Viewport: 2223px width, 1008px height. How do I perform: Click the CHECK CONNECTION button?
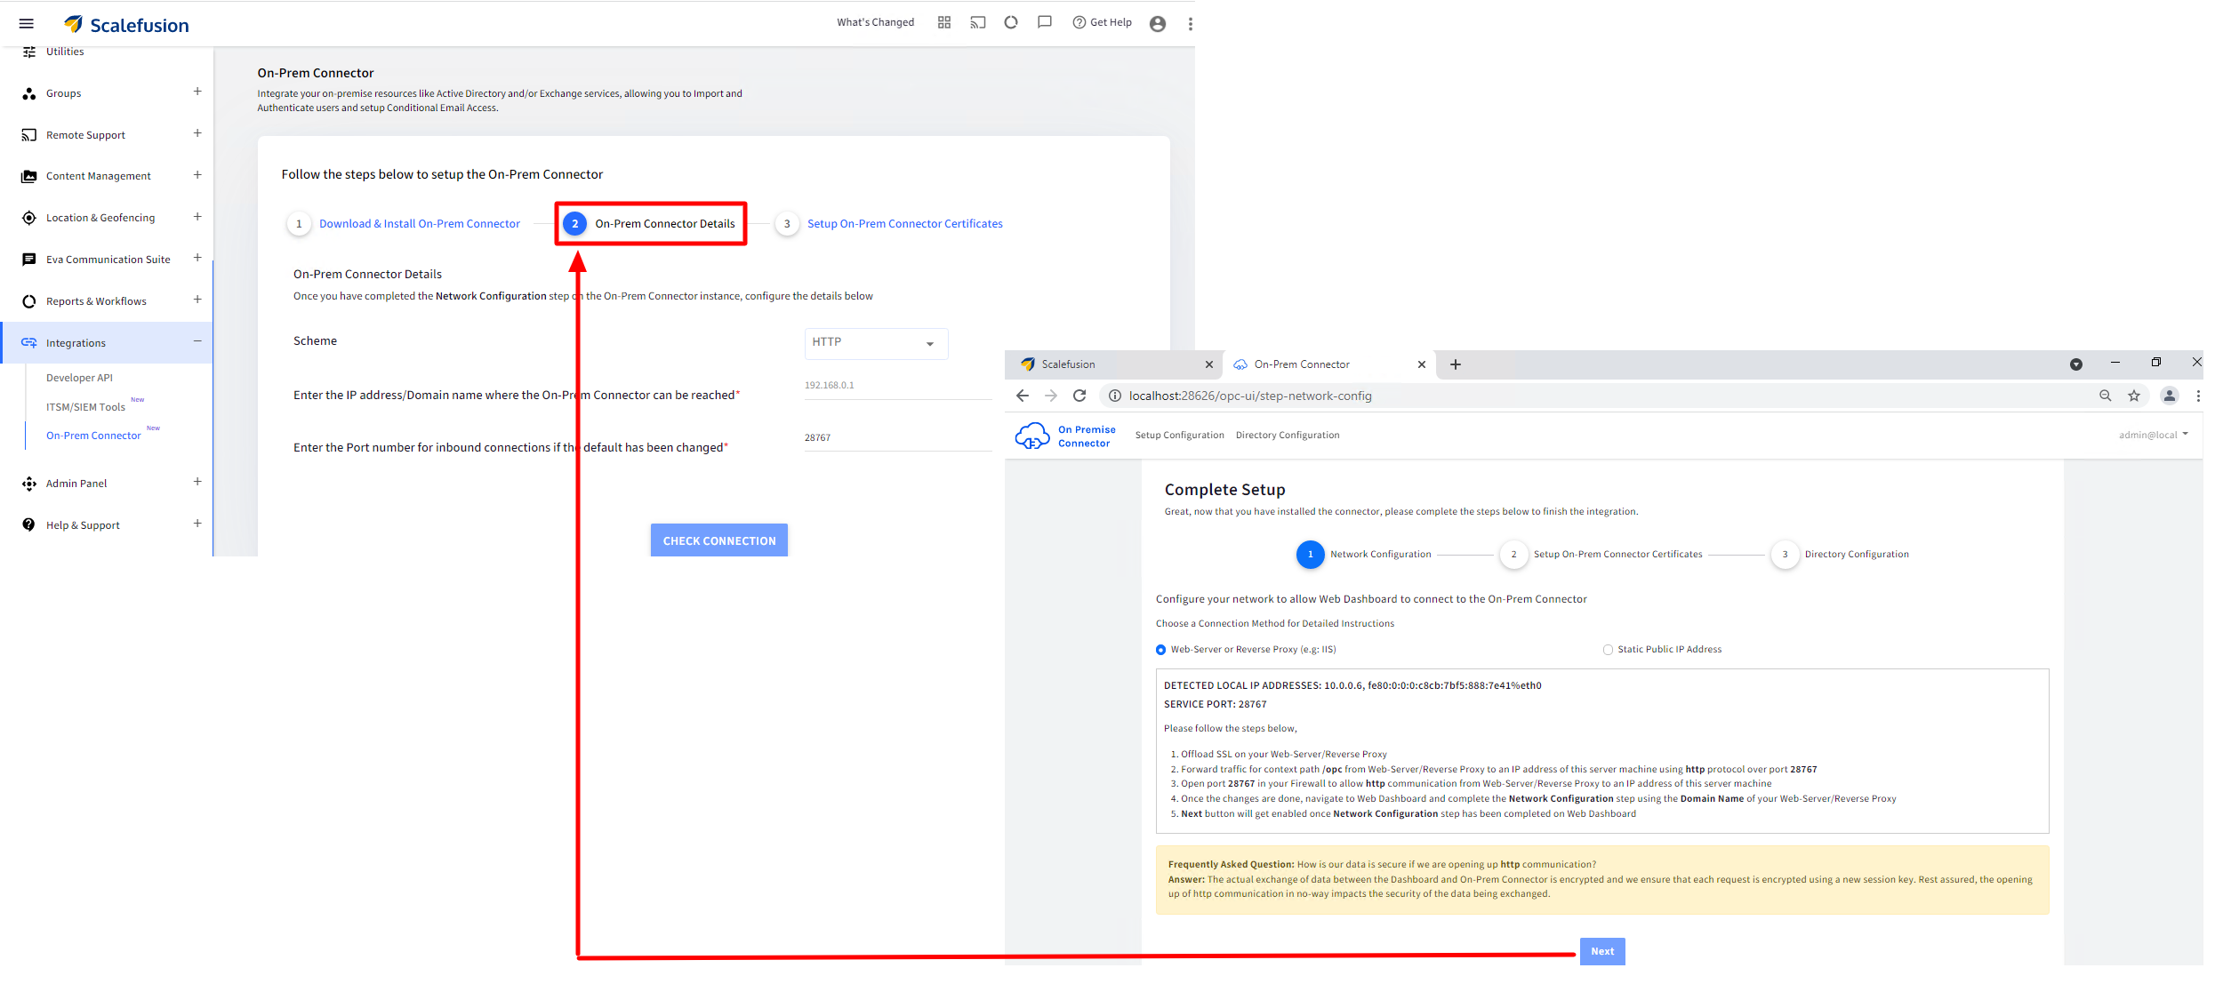(x=719, y=540)
